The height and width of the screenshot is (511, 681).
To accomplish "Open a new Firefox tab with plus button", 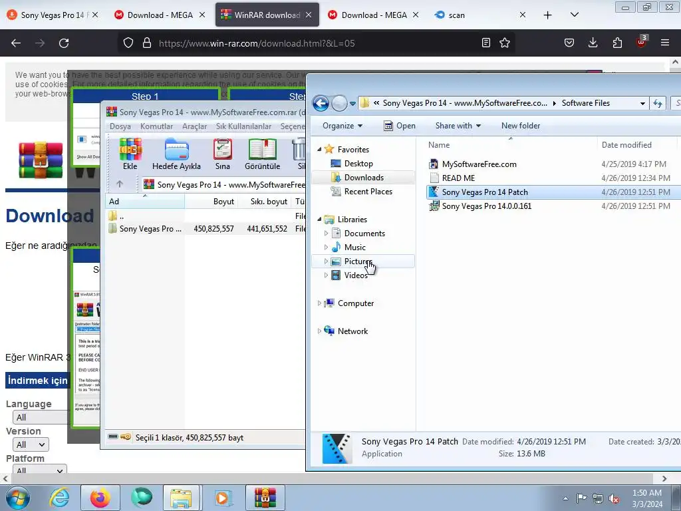I will click(x=548, y=15).
